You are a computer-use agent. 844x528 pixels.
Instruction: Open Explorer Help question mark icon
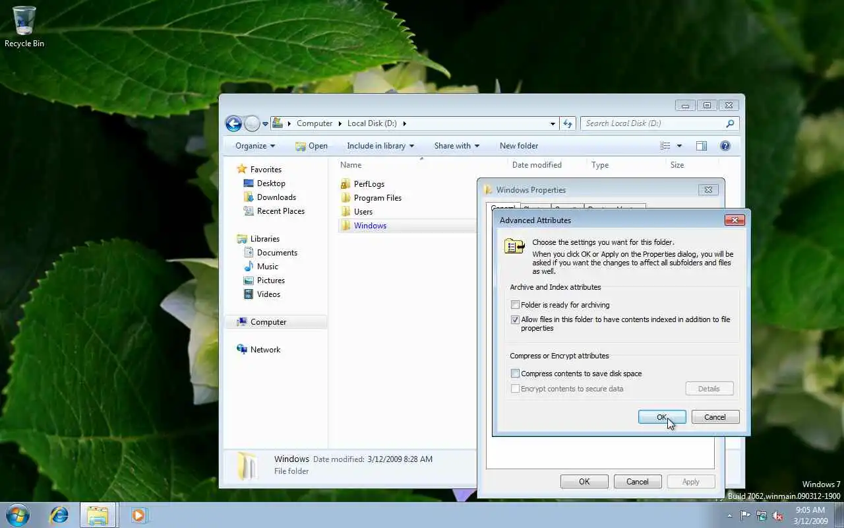pos(725,146)
